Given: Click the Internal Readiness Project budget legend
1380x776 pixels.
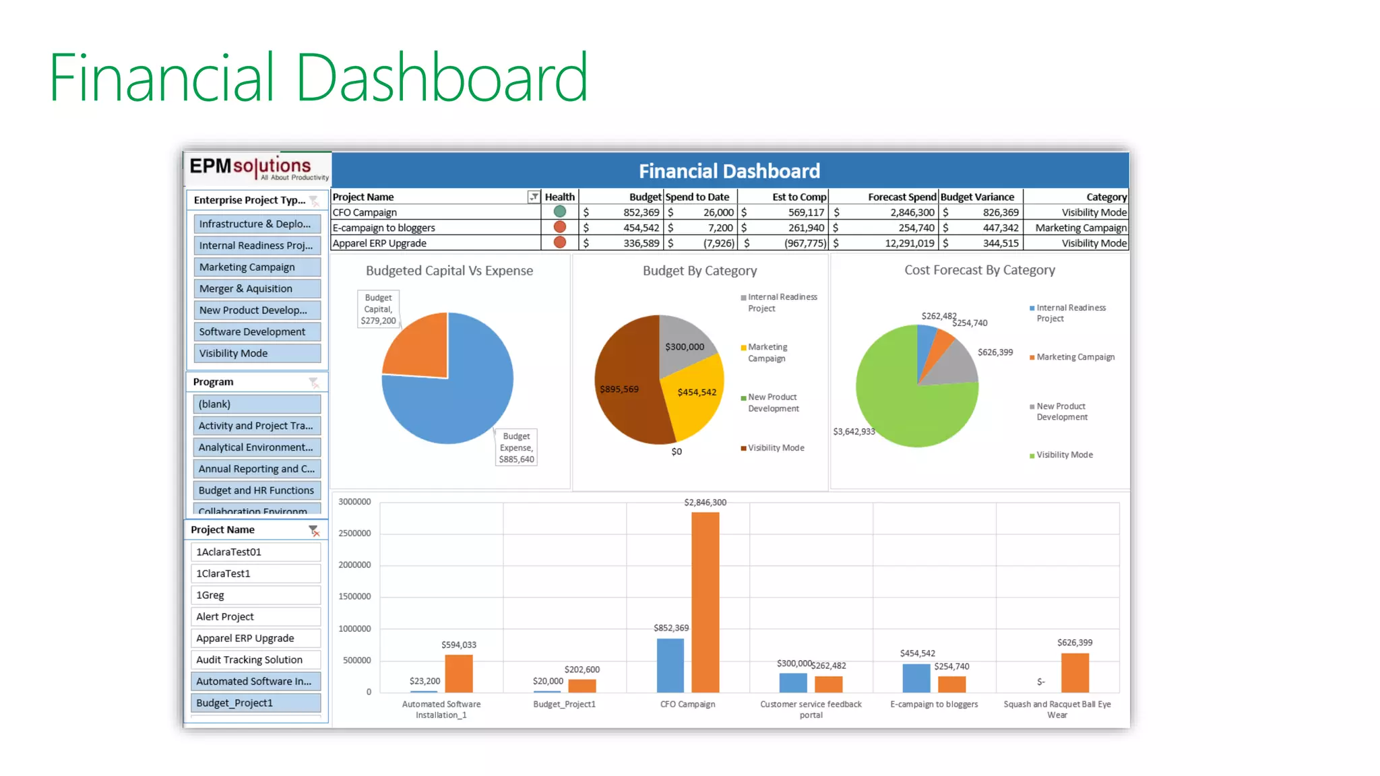Looking at the screenshot, I should point(779,302).
